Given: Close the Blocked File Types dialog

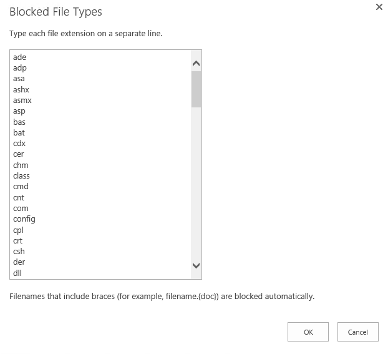Looking at the screenshot, I should pos(379,7).
